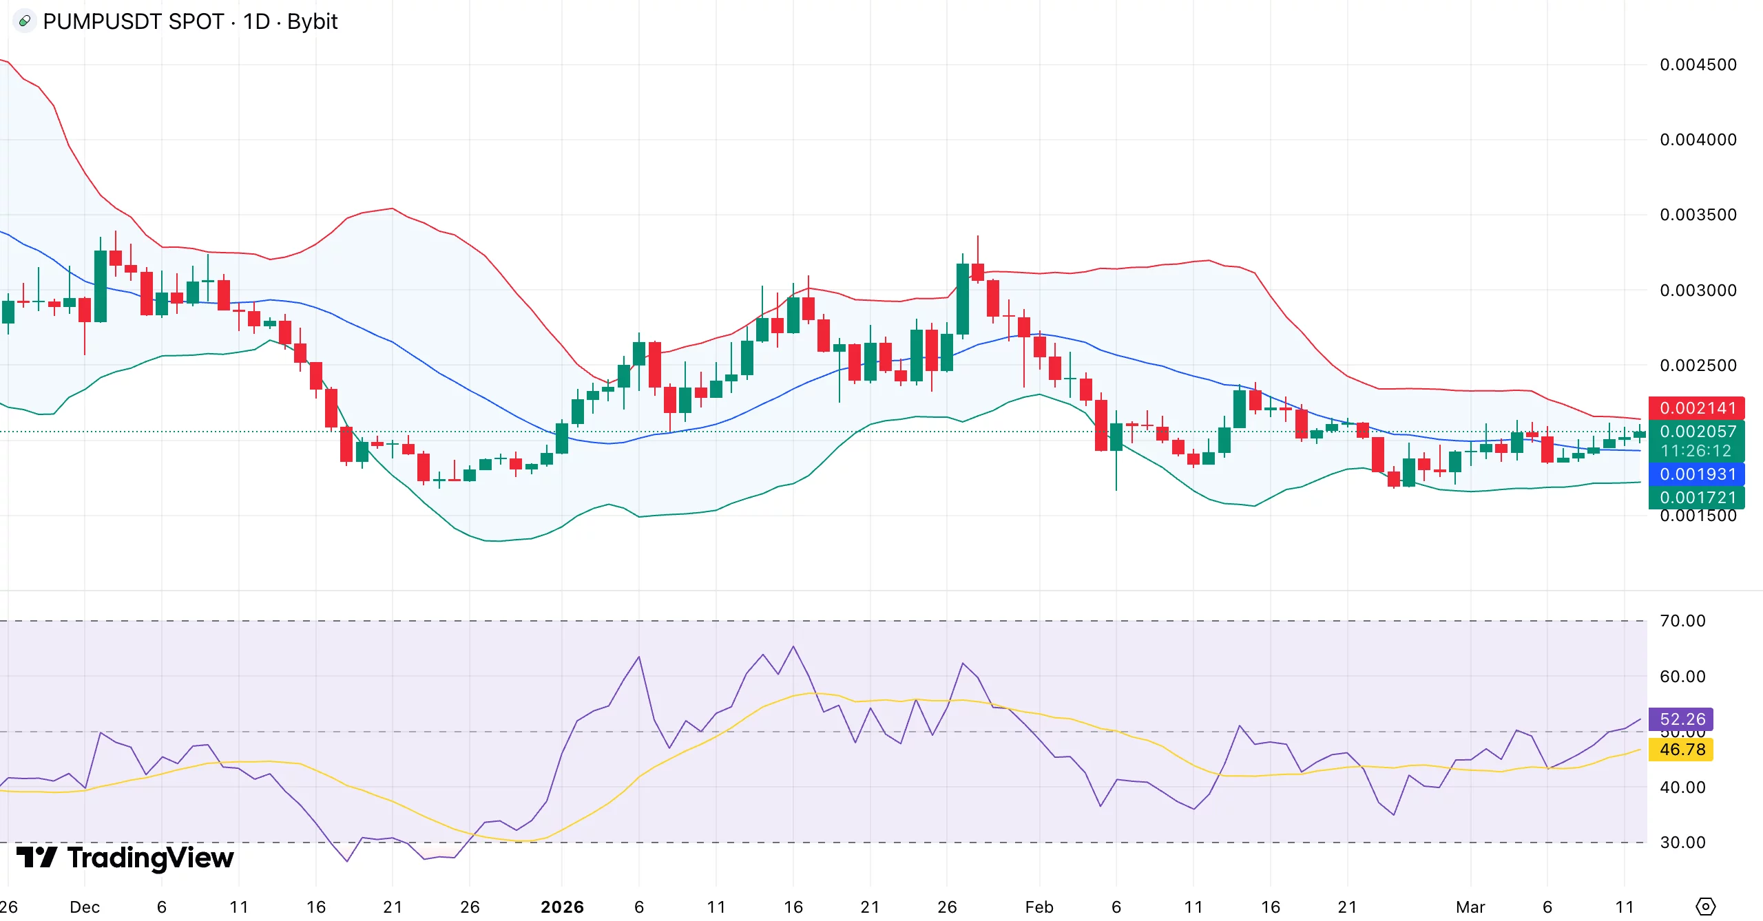Toggle the current price line display
This screenshot has width=1763, height=921.
1697,432
